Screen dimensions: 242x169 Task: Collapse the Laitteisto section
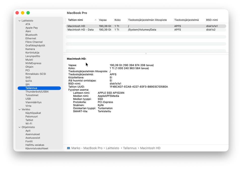pyautogui.click(x=19, y=21)
